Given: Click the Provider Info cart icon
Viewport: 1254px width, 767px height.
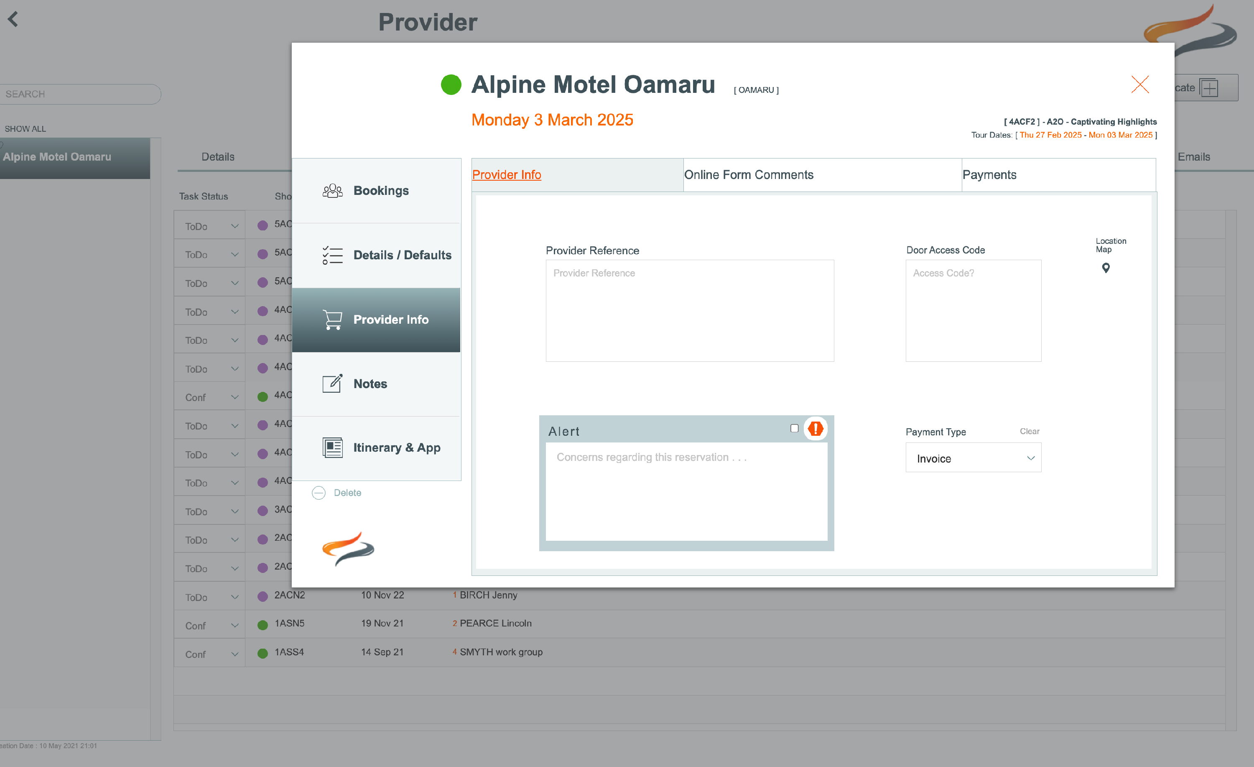Looking at the screenshot, I should tap(332, 320).
